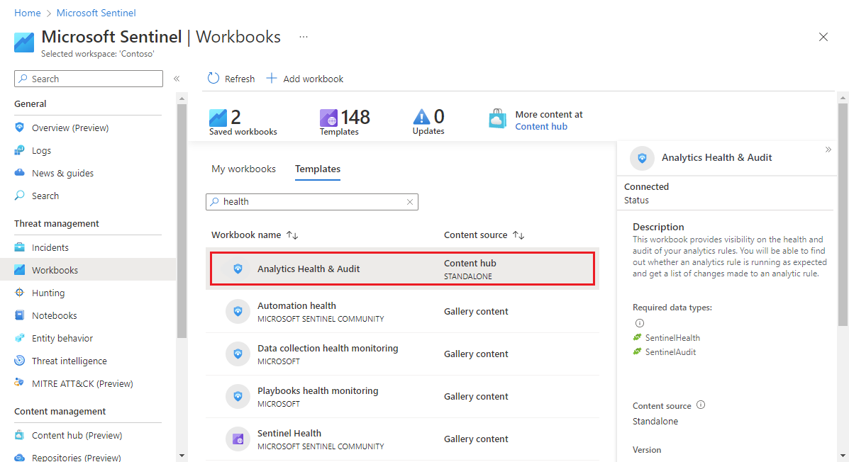Screen dimensions: 849x462
Task: Switch to the My workbooks tab
Action: (243, 169)
